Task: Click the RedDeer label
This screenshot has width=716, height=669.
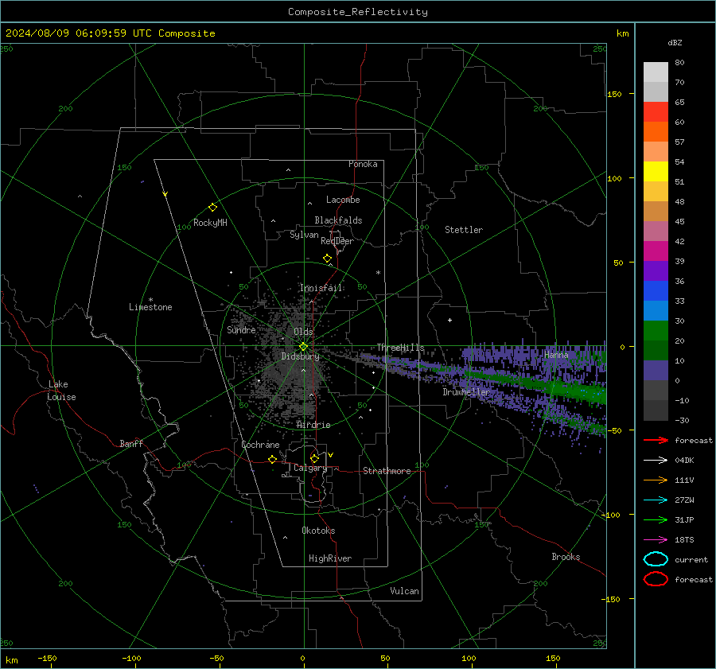Action: pos(337,241)
